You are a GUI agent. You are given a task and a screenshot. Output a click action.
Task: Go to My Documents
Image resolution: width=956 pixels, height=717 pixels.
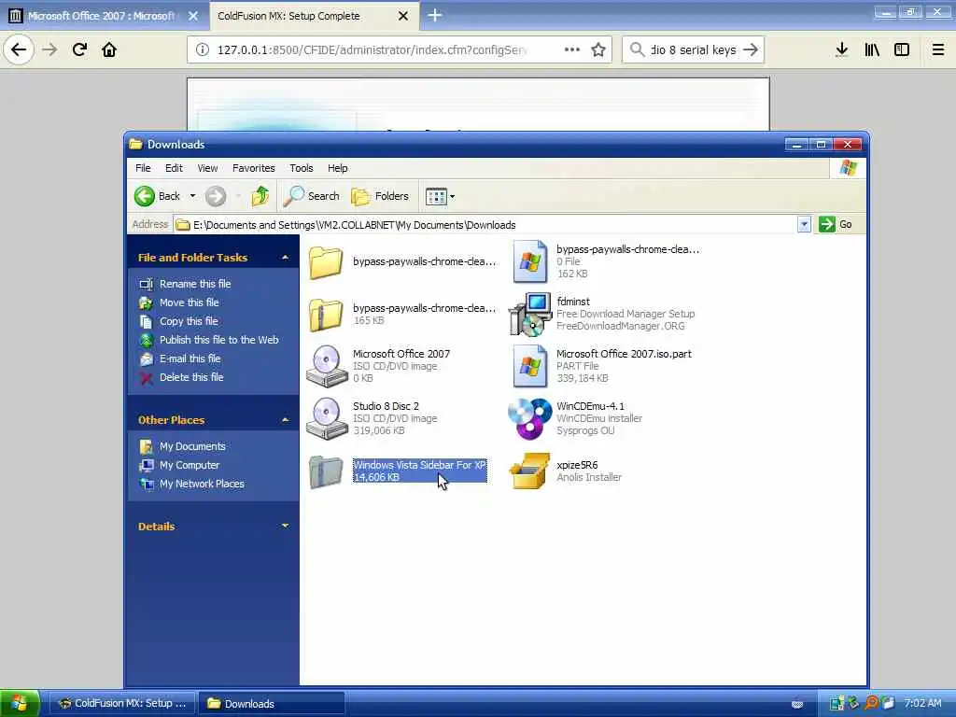pyautogui.click(x=192, y=446)
